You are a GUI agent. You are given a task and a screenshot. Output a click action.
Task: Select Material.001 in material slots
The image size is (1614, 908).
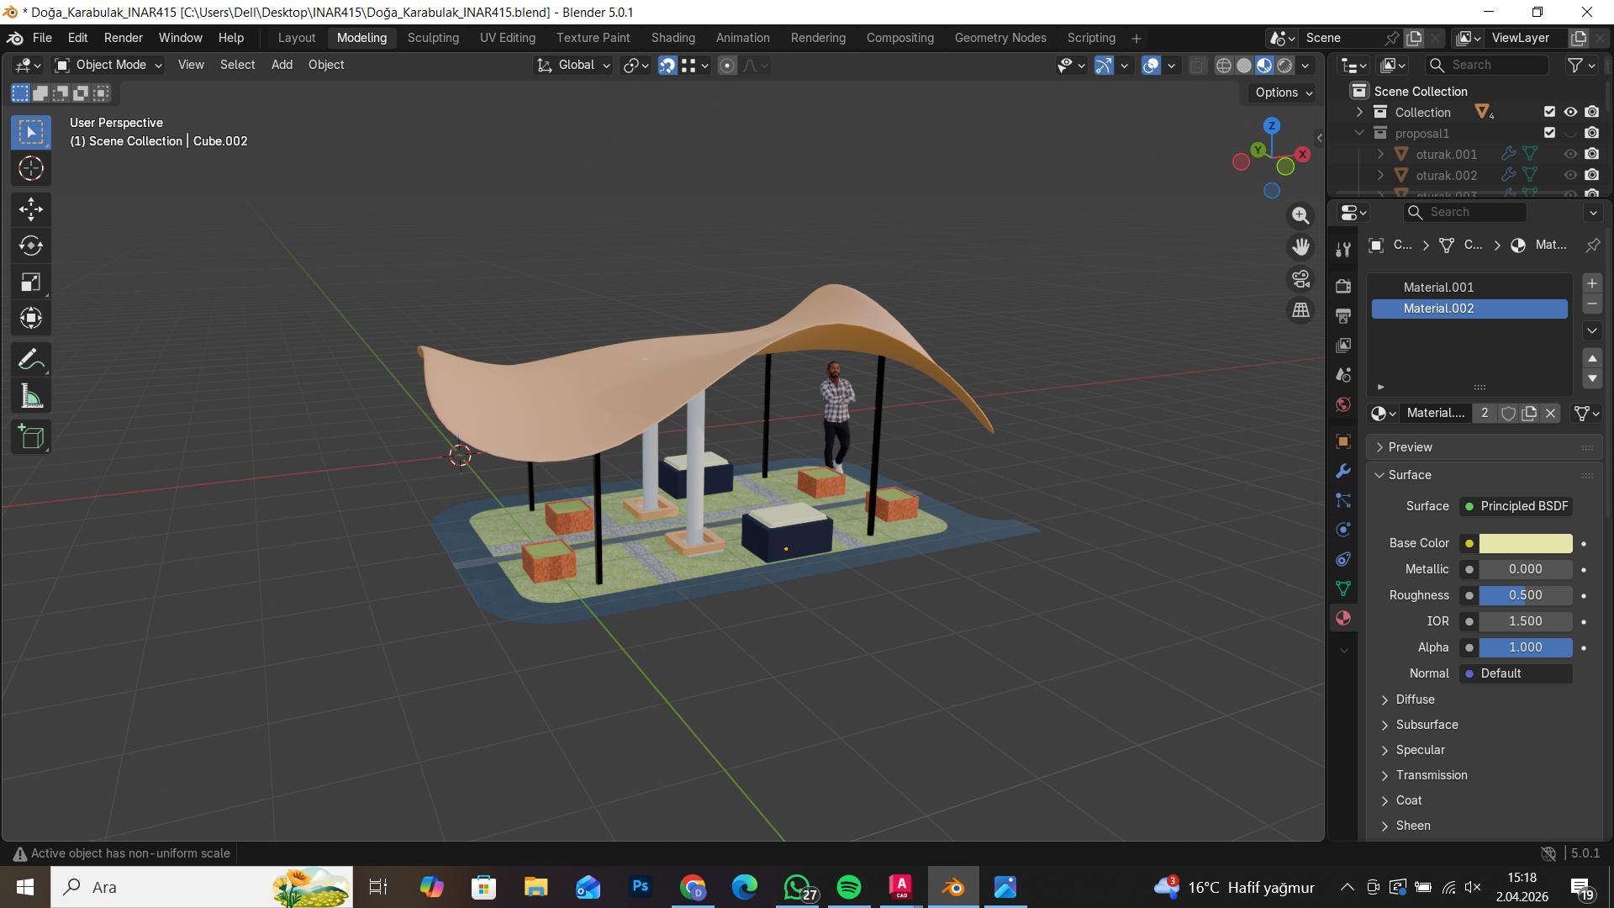click(x=1437, y=288)
